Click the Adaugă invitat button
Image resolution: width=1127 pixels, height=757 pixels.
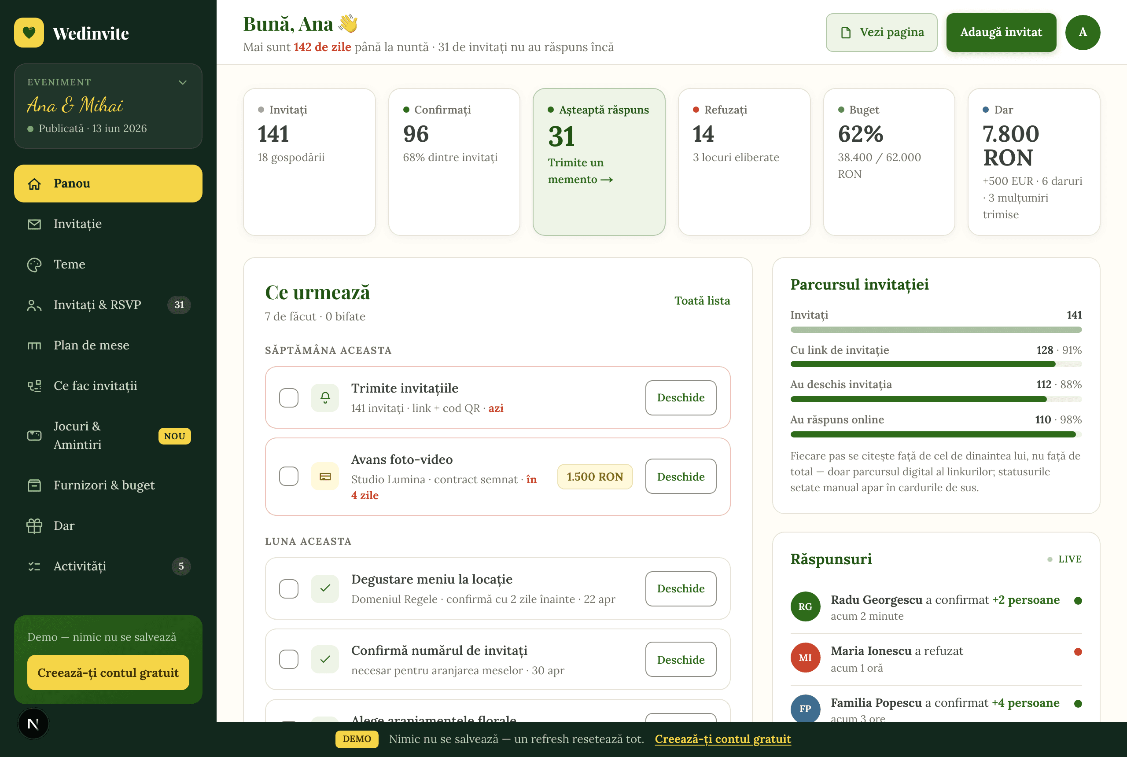[x=1001, y=32]
